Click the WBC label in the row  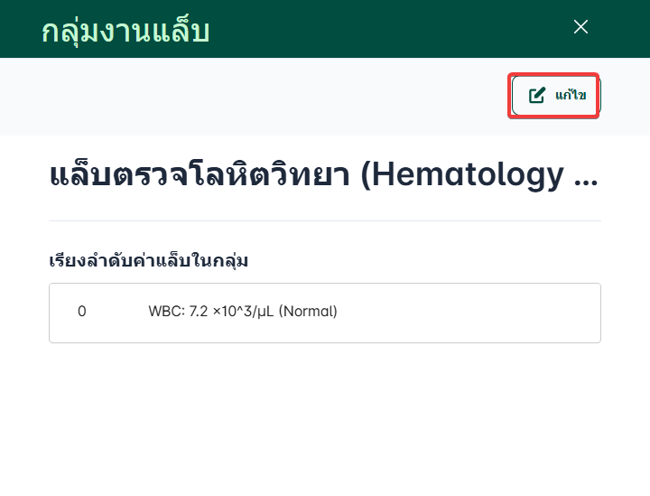pos(166,312)
